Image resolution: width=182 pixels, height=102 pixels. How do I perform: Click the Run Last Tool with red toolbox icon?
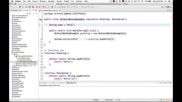pyautogui.click(x=33, y=7)
